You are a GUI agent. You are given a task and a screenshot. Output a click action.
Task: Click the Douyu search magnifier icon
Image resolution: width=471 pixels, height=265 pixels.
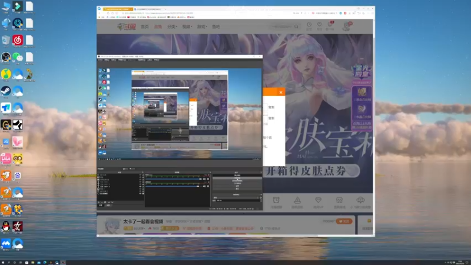point(296,26)
